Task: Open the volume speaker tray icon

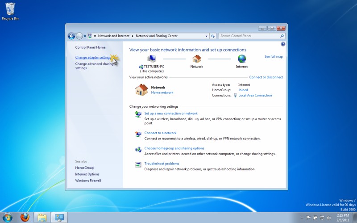Action: tap(329, 218)
